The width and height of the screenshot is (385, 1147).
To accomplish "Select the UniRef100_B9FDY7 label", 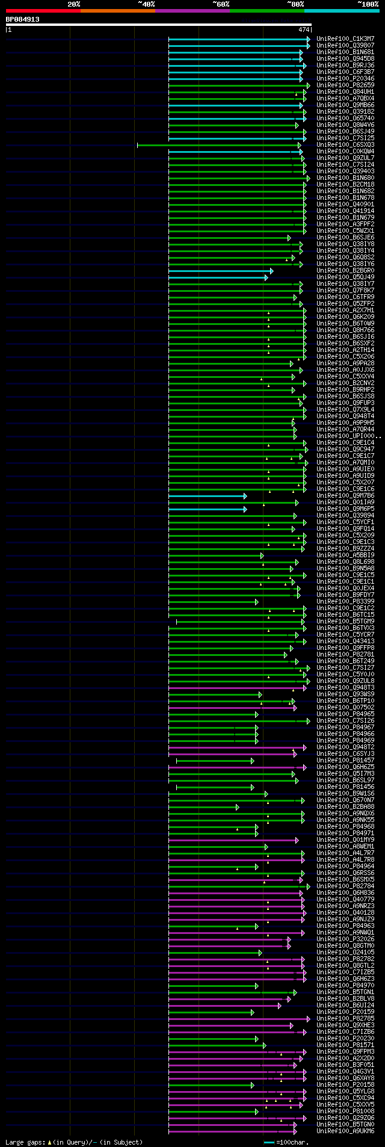I will pyautogui.click(x=345, y=595).
